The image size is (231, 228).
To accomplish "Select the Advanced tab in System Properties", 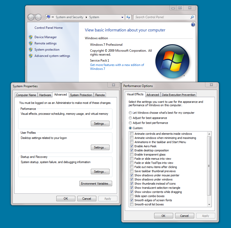I will pyautogui.click(x=60, y=95).
